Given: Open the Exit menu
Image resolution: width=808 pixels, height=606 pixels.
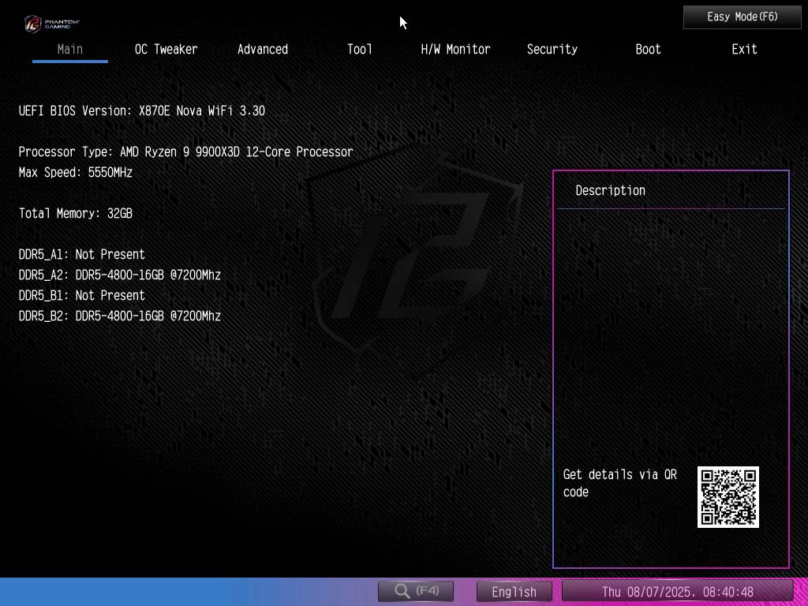Looking at the screenshot, I should pyautogui.click(x=743, y=49).
